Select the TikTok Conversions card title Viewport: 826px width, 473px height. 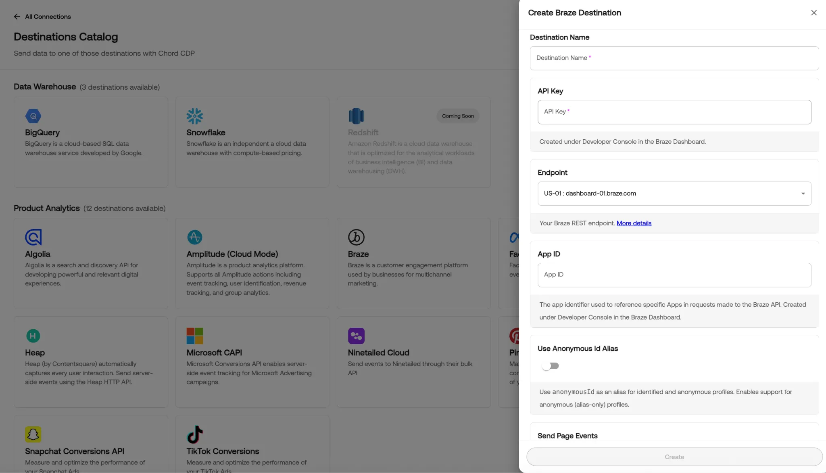tap(223, 451)
